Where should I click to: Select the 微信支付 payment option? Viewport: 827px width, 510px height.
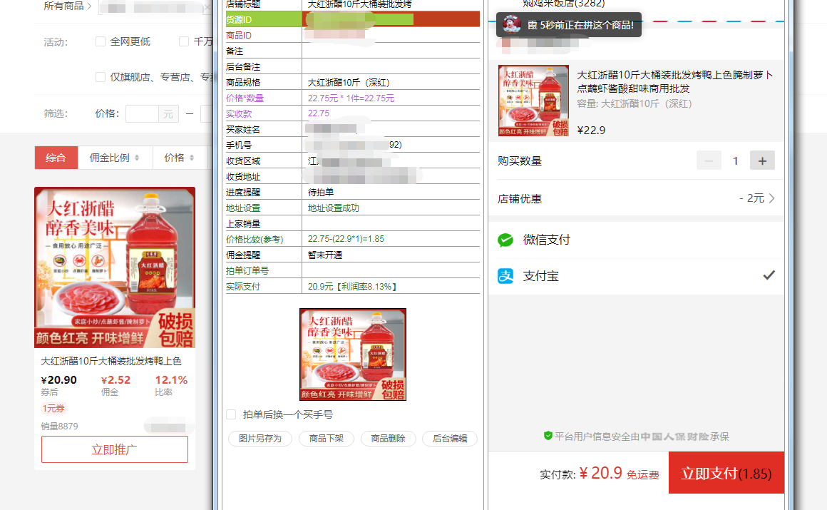click(636, 240)
